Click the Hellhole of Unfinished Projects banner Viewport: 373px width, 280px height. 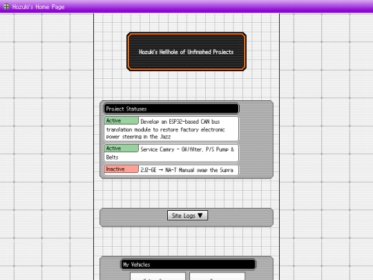[186, 52]
